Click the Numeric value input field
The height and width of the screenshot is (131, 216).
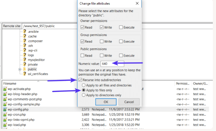click(x=112, y=64)
